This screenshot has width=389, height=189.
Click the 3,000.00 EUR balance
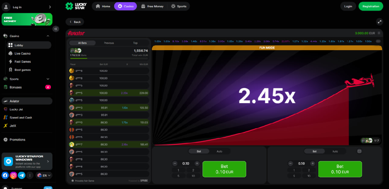pyautogui.click(x=365, y=33)
